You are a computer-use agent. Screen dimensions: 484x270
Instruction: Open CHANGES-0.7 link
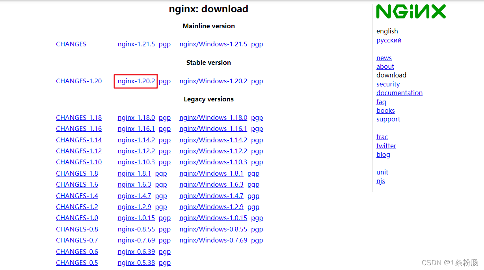click(77, 241)
